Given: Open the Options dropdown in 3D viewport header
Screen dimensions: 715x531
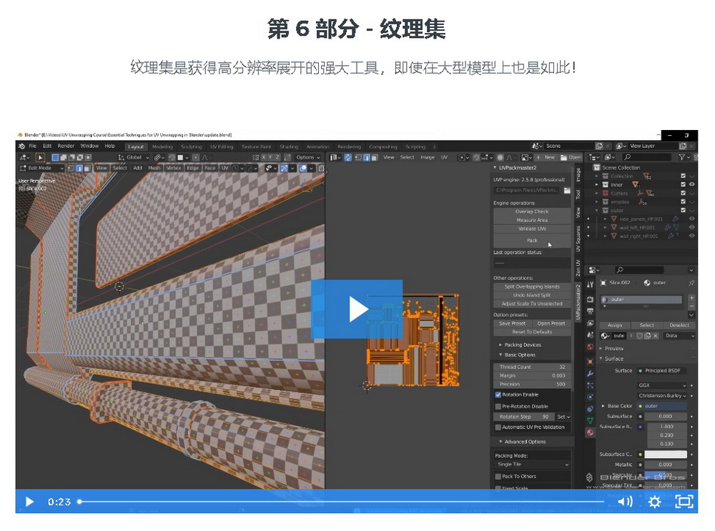Looking at the screenshot, I should [x=307, y=157].
